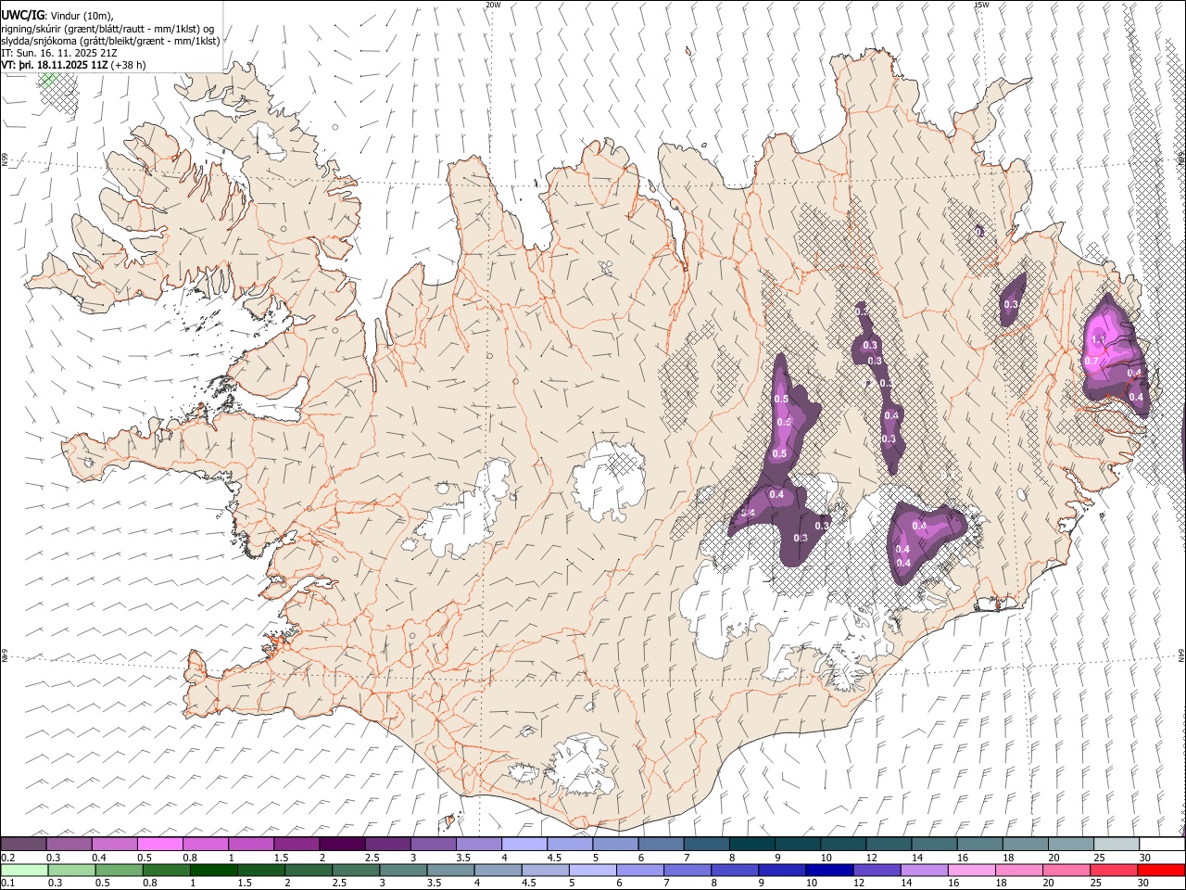Pick the lower-scale light pink swatch between 16 and 18

(x=972, y=871)
